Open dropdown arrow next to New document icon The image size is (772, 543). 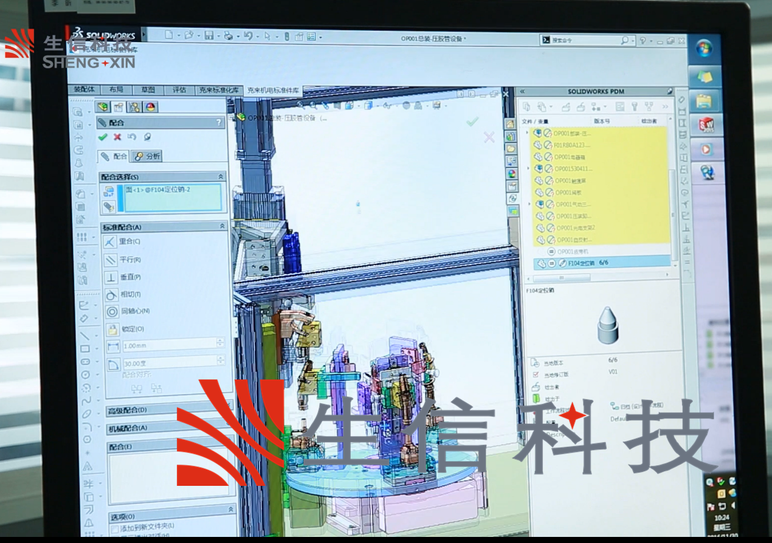pyautogui.click(x=178, y=36)
